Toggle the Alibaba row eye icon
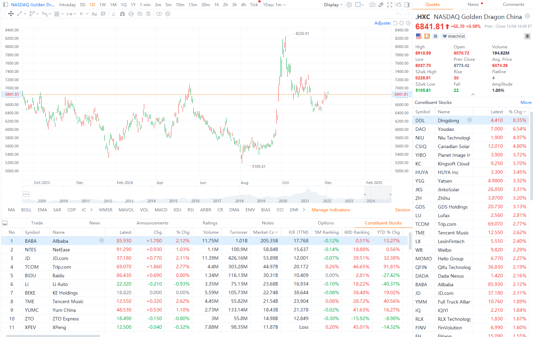This screenshot has height=337, width=534. point(101,240)
